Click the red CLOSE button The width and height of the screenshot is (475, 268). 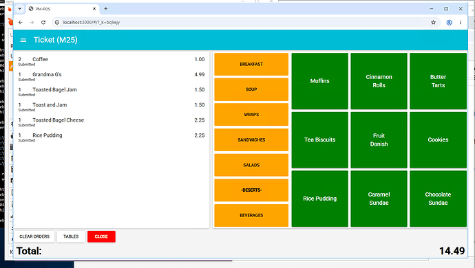click(x=101, y=236)
